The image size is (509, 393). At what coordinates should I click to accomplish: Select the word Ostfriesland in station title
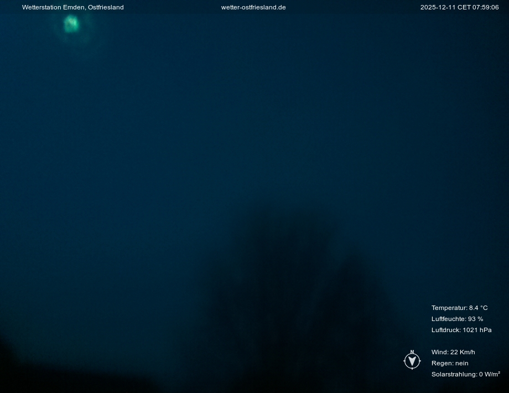pyautogui.click(x=106, y=7)
